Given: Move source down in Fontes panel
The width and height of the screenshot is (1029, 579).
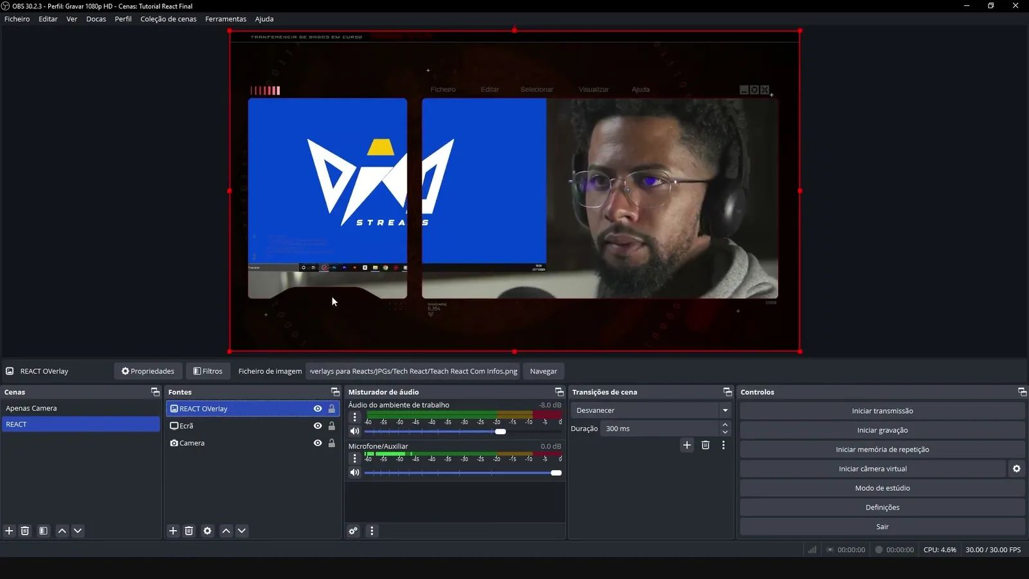Looking at the screenshot, I should [242, 531].
